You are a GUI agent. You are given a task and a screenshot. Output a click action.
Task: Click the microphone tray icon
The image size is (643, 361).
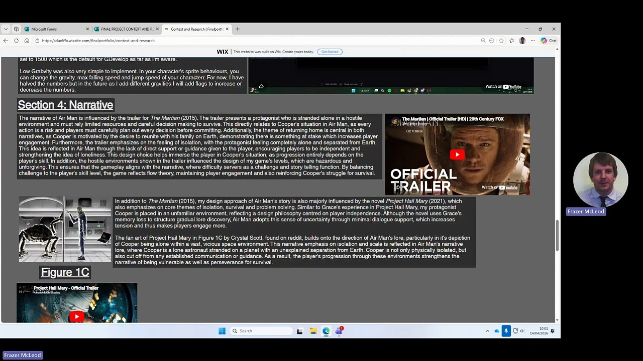506,331
